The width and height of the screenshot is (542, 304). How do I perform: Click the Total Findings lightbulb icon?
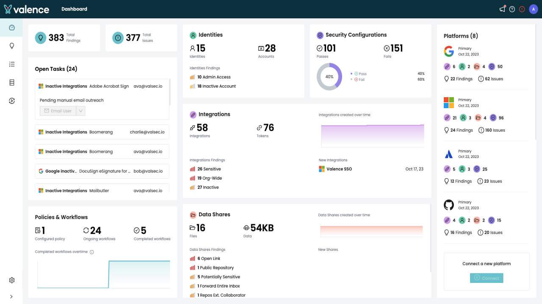click(40, 38)
